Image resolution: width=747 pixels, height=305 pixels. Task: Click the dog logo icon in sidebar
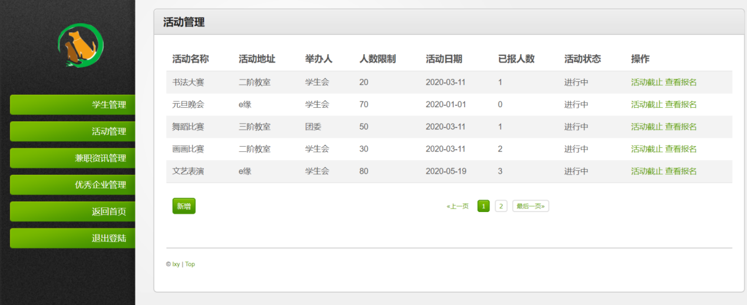pyautogui.click(x=81, y=45)
